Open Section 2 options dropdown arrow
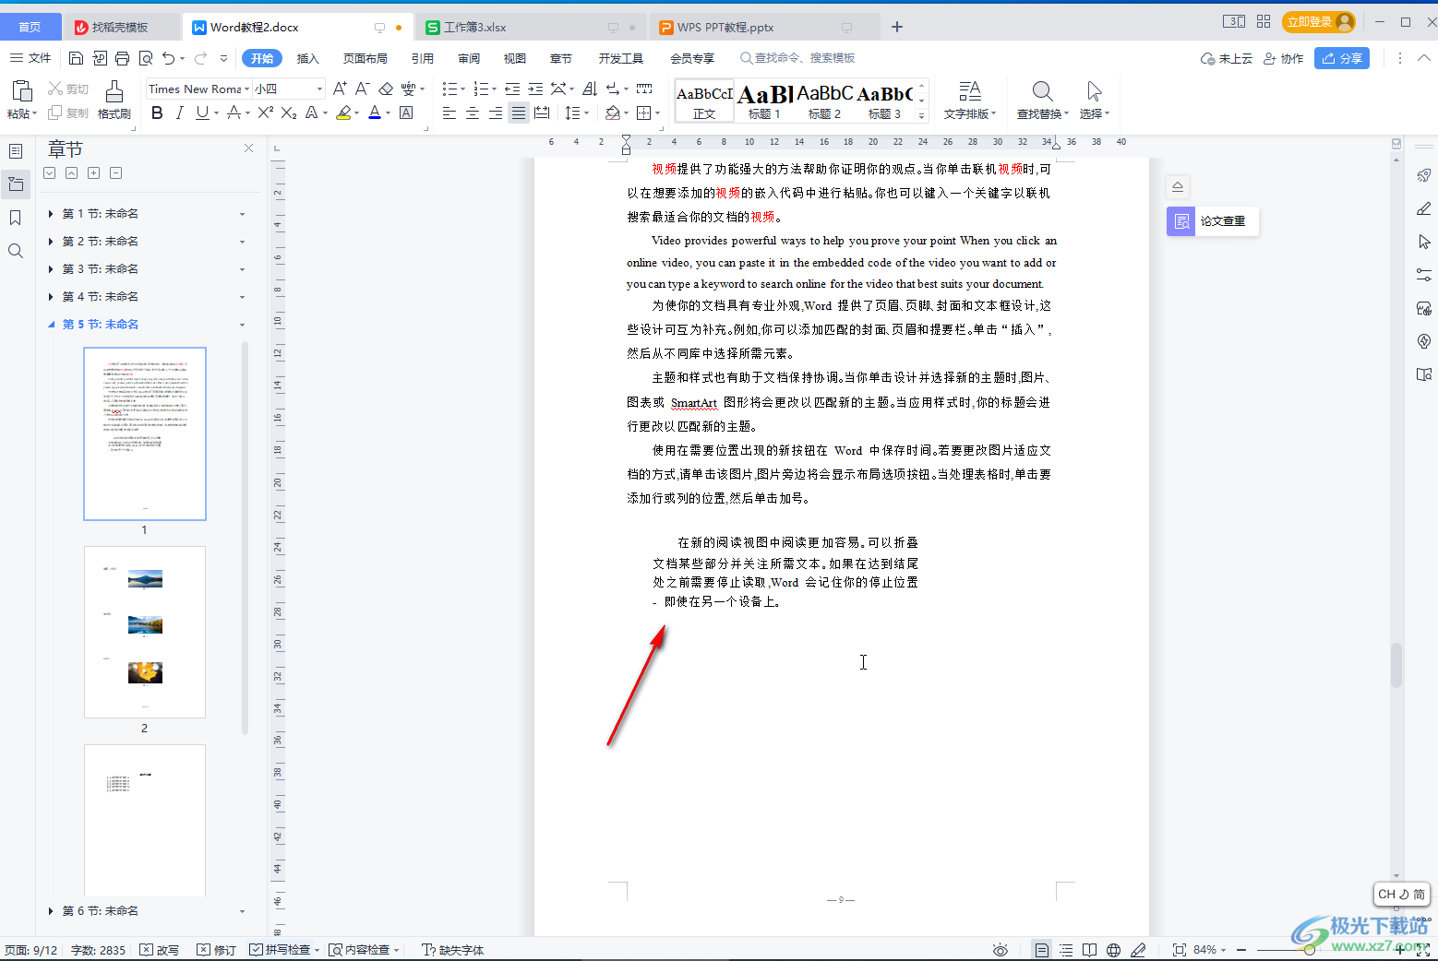Screen dimensions: 1438x961 243,242
